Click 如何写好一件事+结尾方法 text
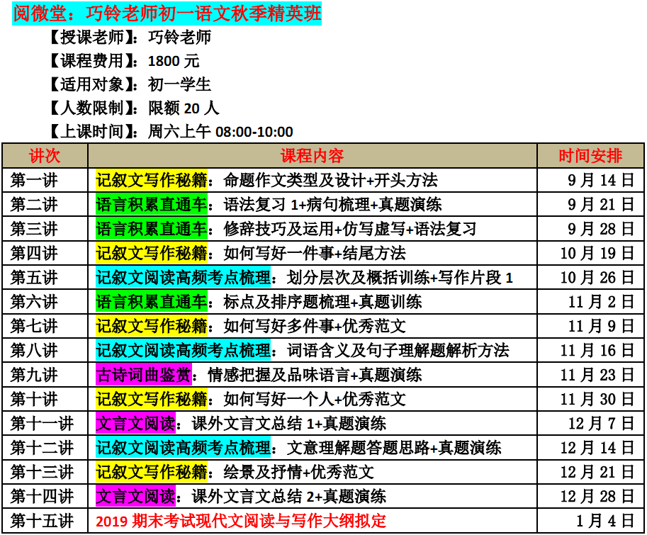The width and height of the screenshot is (647, 535). [315, 253]
